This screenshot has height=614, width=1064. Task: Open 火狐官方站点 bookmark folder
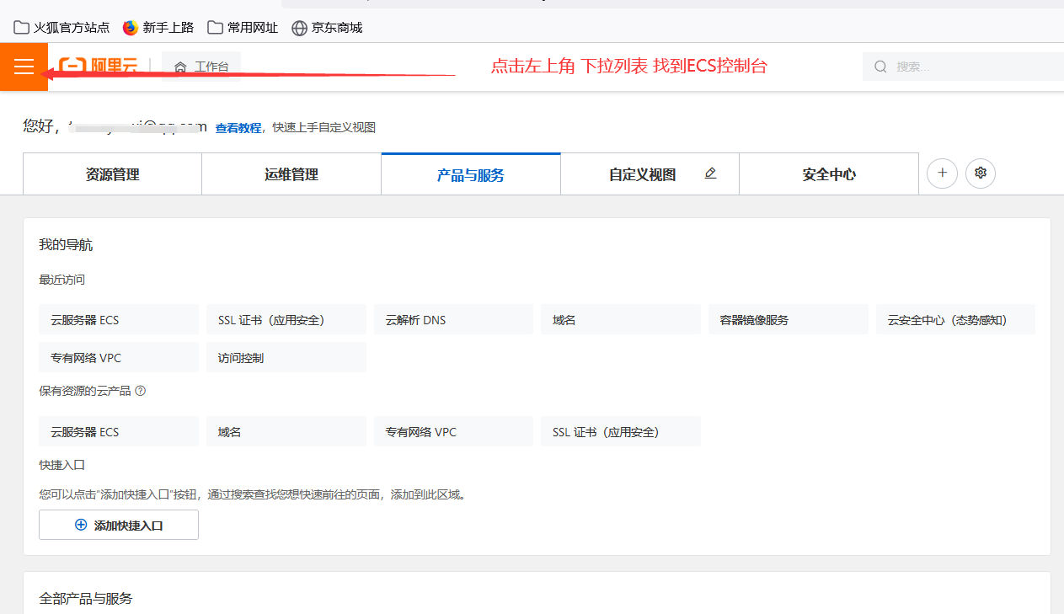point(61,28)
